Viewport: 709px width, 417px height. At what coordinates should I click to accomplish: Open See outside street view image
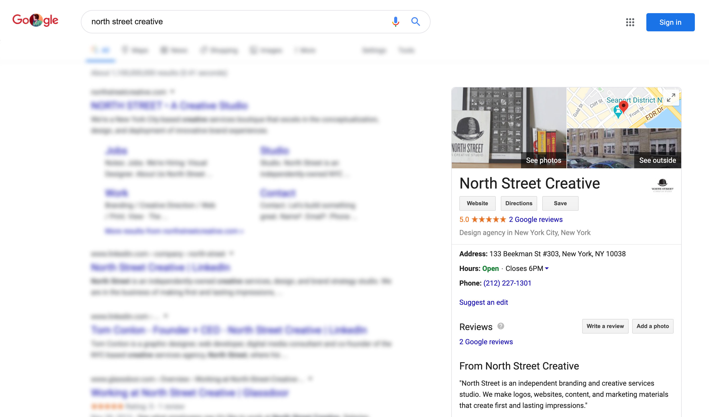point(624,148)
